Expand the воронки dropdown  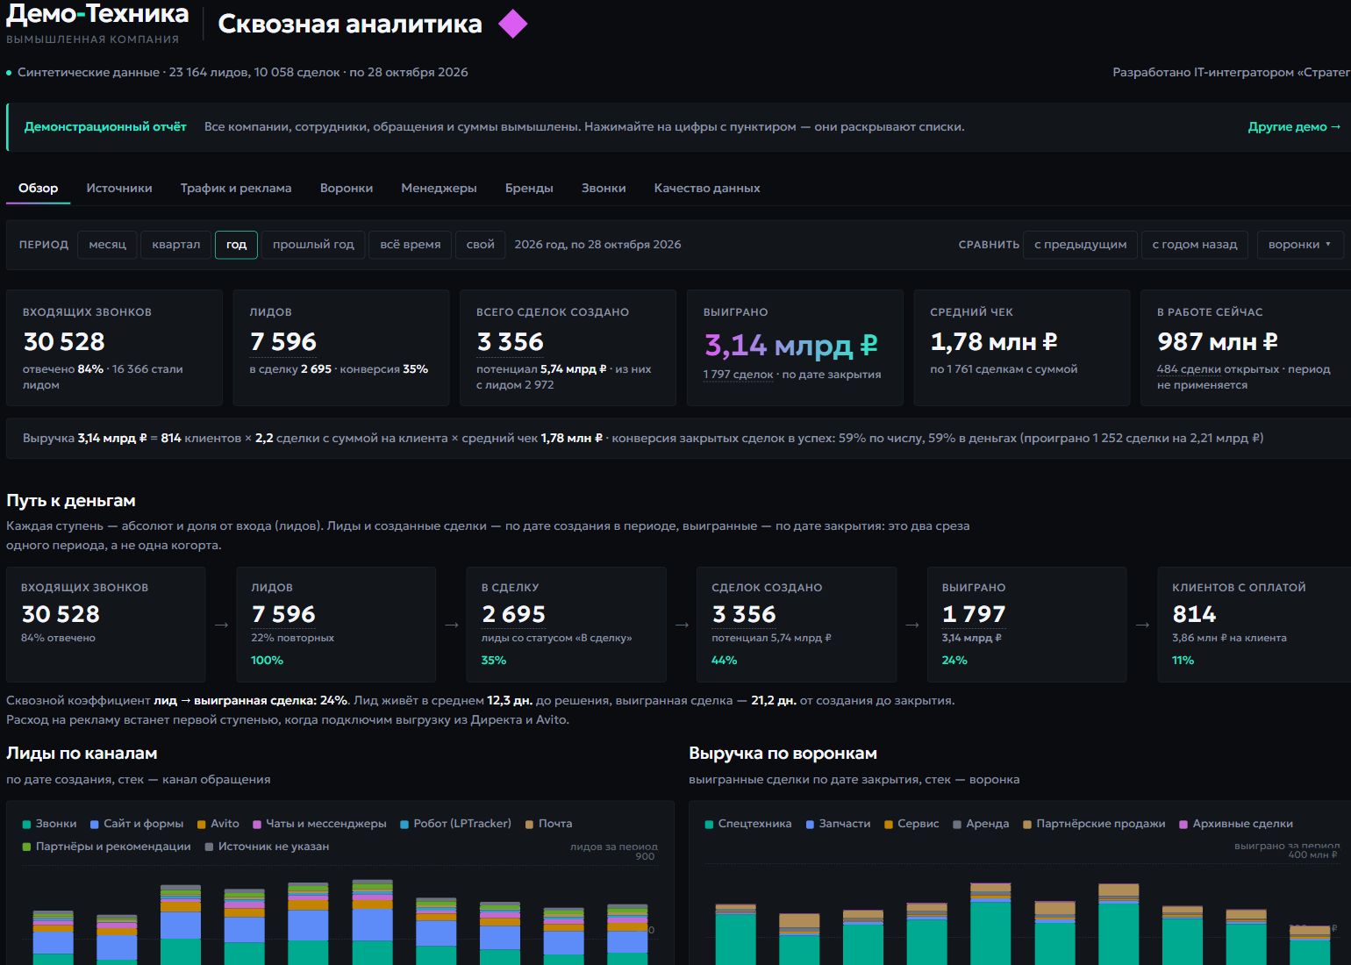(x=1299, y=245)
